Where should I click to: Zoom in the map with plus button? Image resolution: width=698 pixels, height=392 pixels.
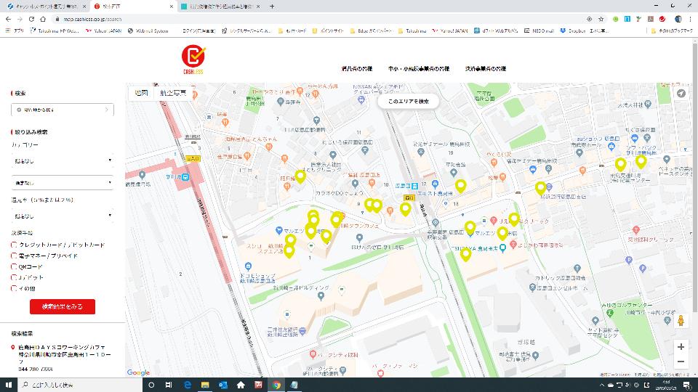[x=681, y=347]
